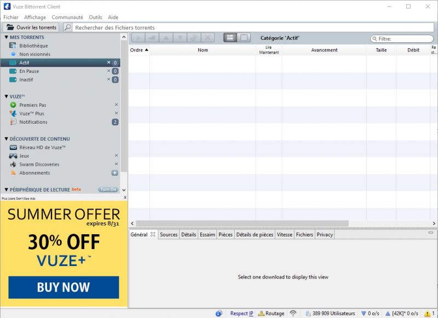This screenshot has width=438, height=318.
Task: Open Abonnements subscriptions
Action: pos(34,173)
